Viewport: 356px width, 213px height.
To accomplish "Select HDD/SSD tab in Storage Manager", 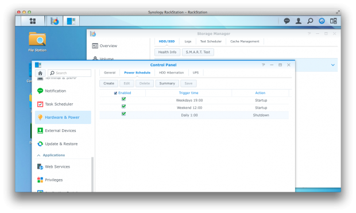I will point(167,41).
